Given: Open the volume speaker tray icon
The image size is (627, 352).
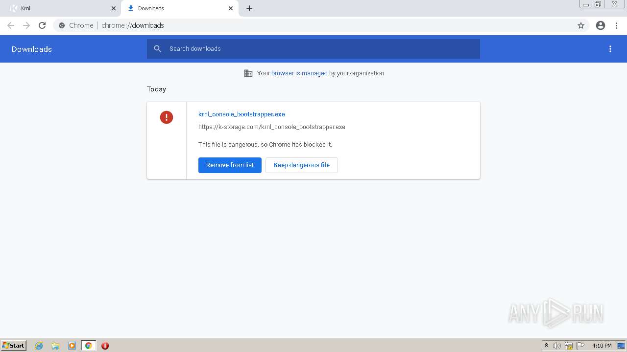Looking at the screenshot, I should click(557, 346).
